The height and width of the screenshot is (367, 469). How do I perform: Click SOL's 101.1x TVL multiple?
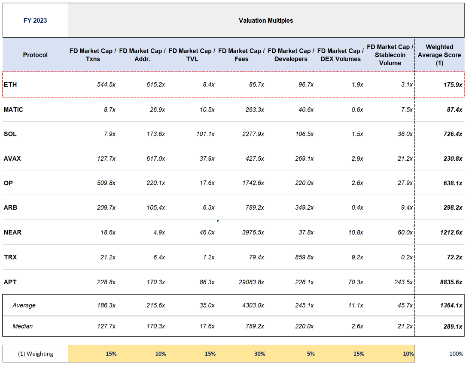point(205,134)
